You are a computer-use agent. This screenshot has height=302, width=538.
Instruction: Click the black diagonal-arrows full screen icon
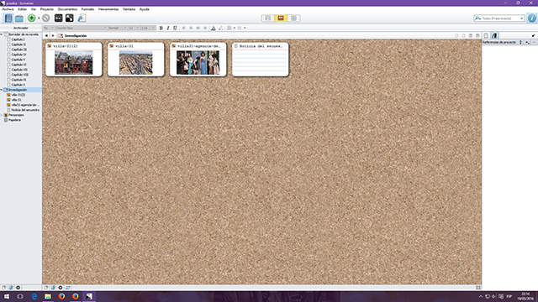tap(69, 18)
